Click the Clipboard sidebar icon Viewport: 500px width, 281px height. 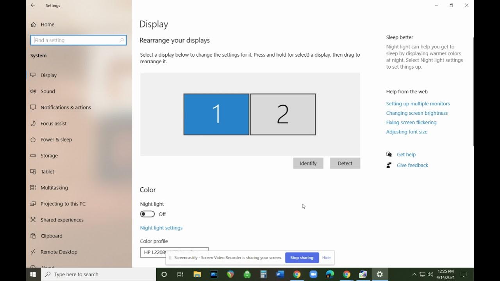coord(33,235)
